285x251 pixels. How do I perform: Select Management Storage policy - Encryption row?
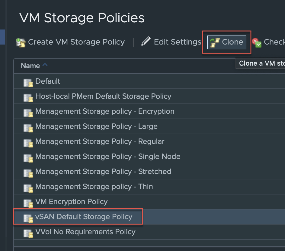(x=105, y=111)
